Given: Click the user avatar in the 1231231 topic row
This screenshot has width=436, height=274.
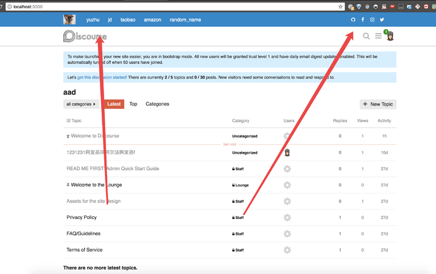Looking at the screenshot, I should [288, 153].
